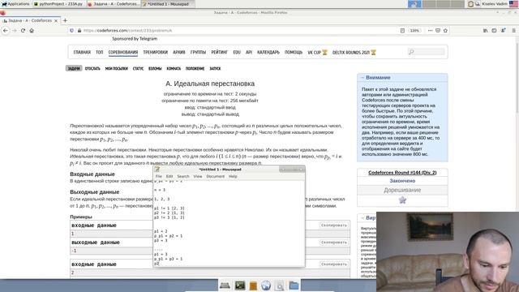Screen dimensions: 519x292
Task: Select КОМНАТА tab
Action: click(x=174, y=68)
